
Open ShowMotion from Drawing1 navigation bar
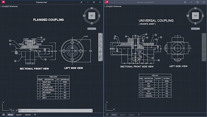tap(100, 57)
